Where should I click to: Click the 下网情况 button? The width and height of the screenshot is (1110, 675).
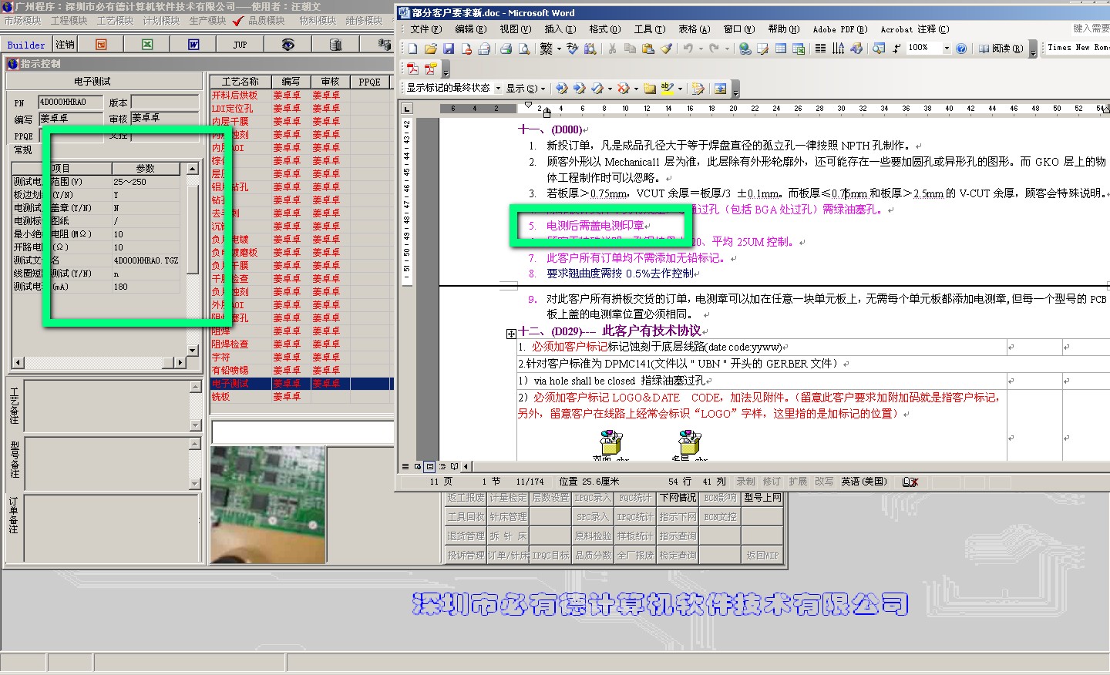[x=678, y=498]
